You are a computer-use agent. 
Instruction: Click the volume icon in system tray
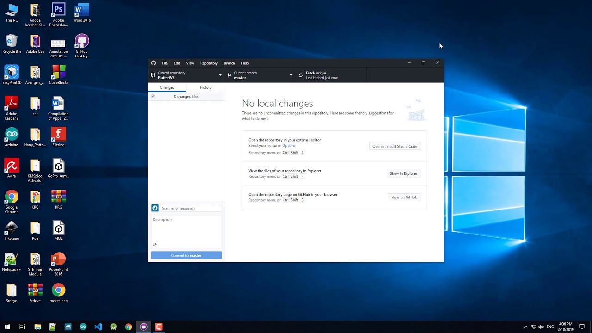(x=541, y=327)
